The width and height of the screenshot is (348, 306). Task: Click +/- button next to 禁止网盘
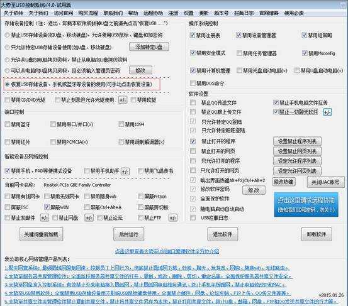click(89, 218)
